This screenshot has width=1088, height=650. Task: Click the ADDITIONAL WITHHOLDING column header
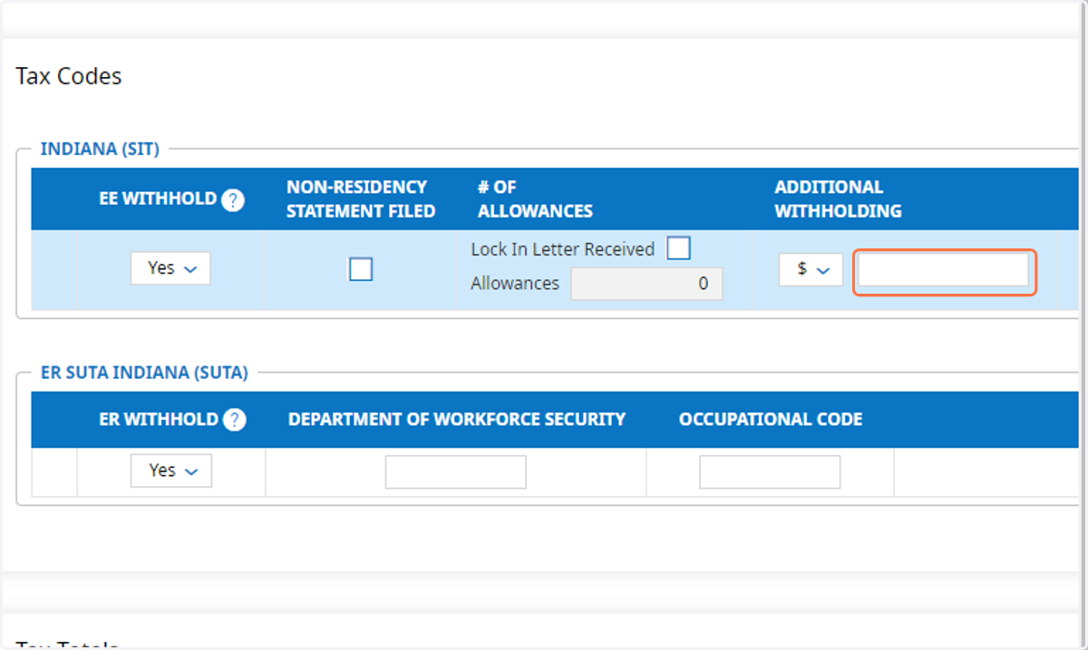(838, 199)
